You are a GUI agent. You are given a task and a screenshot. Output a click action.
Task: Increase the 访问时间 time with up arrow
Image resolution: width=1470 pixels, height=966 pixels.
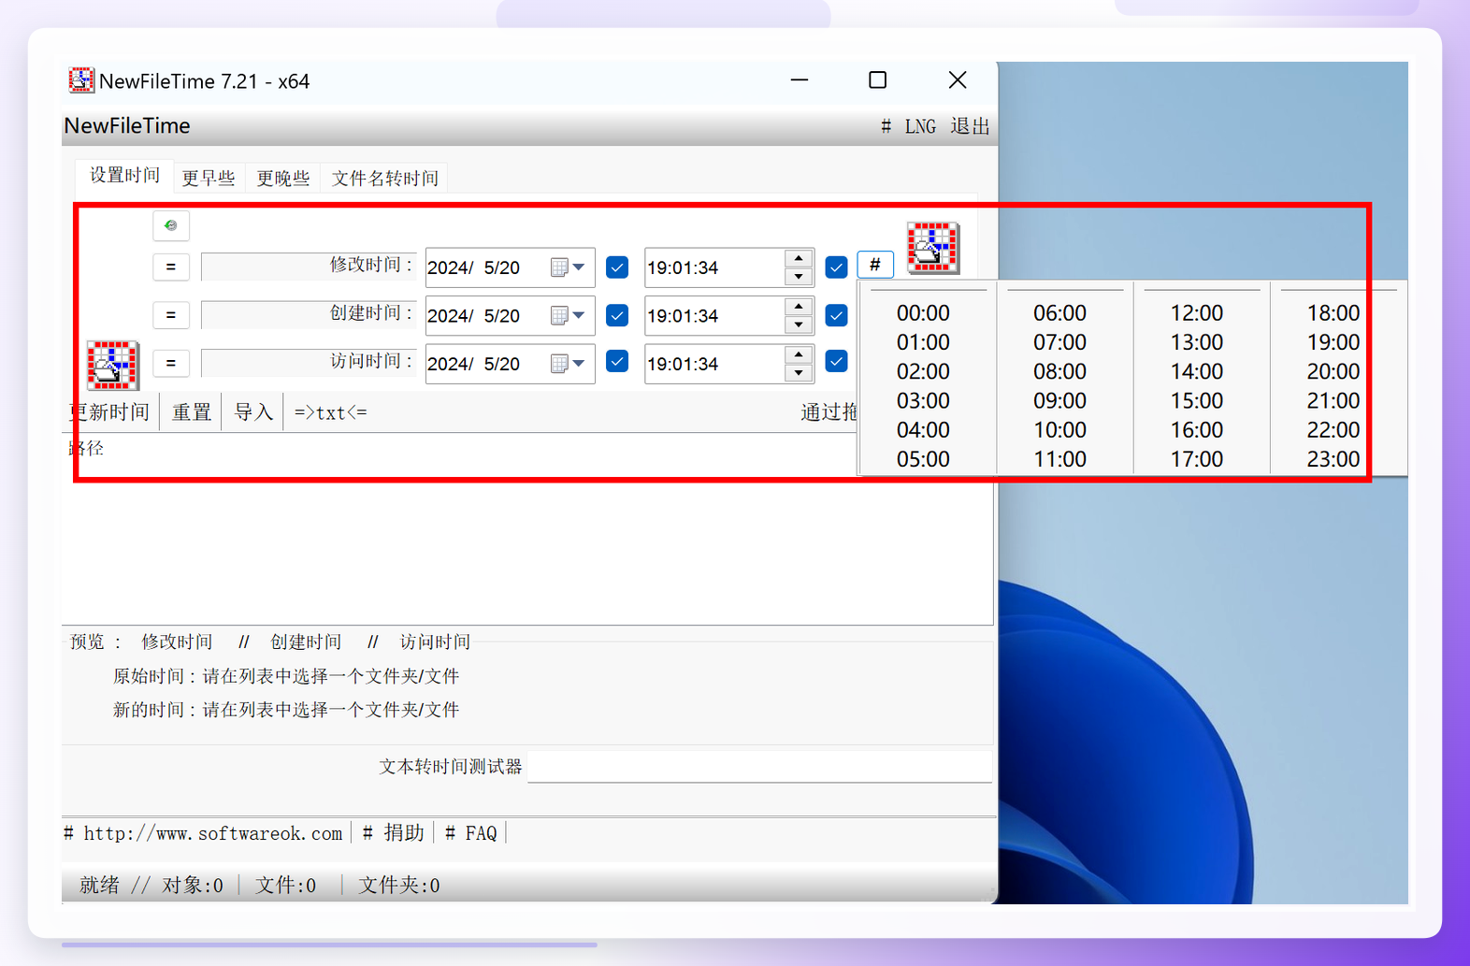(799, 354)
